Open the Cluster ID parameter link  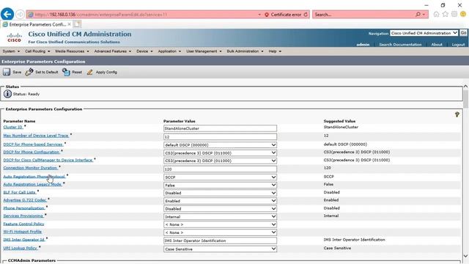tap(13, 127)
